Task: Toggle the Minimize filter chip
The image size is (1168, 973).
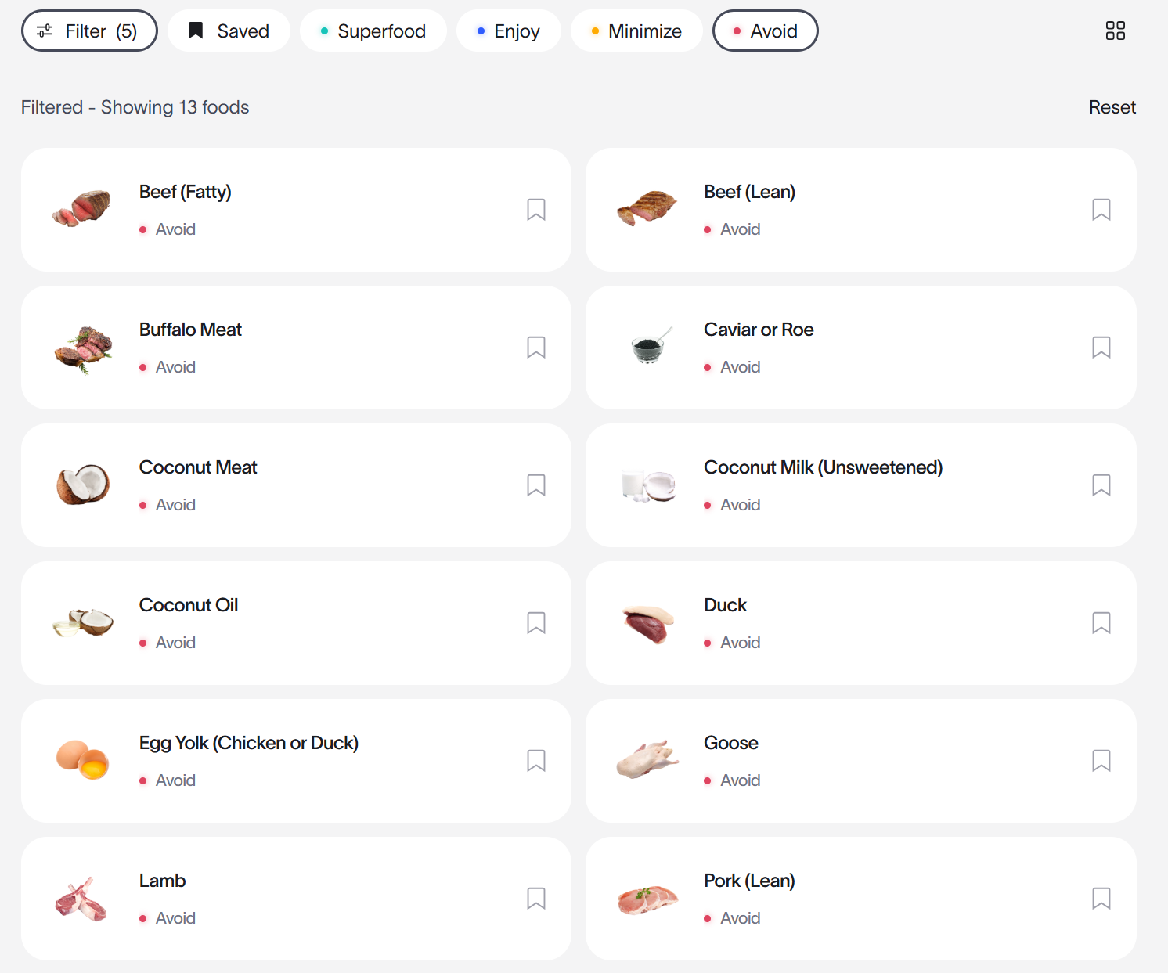Action: click(x=636, y=31)
